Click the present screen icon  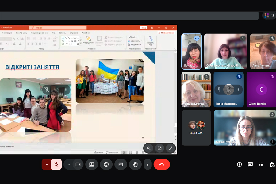tap(92, 164)
